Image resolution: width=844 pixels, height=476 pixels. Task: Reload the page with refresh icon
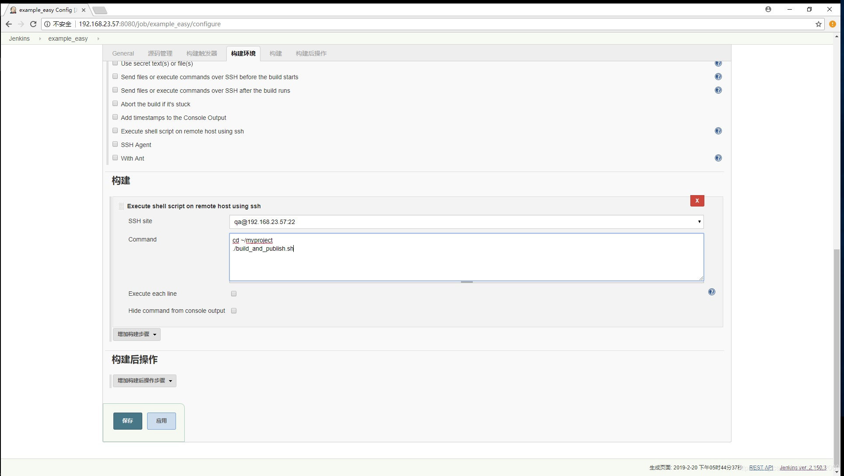pos(33,24)
